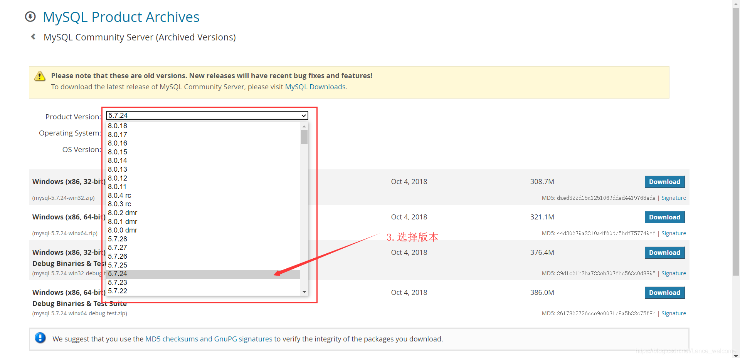Pick version 5.7.28 from the list
The height and width of the screenshot is (358, 740).
point(203,239)
